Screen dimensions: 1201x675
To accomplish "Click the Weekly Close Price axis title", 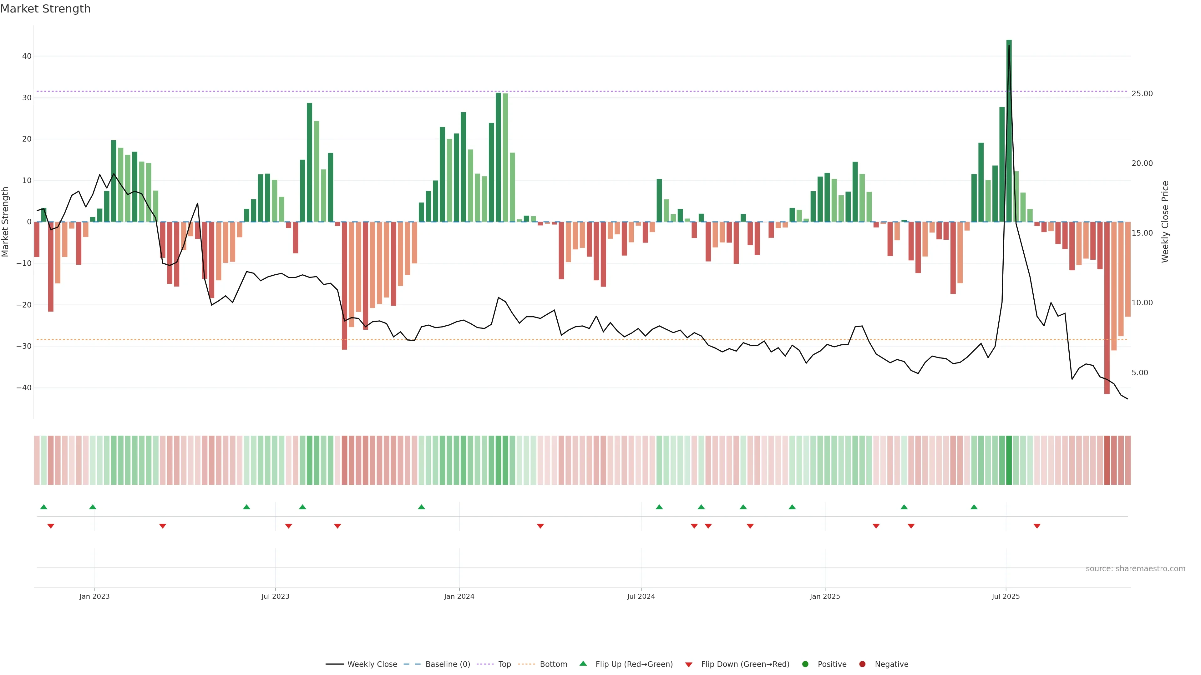I will click(1165, 222).
